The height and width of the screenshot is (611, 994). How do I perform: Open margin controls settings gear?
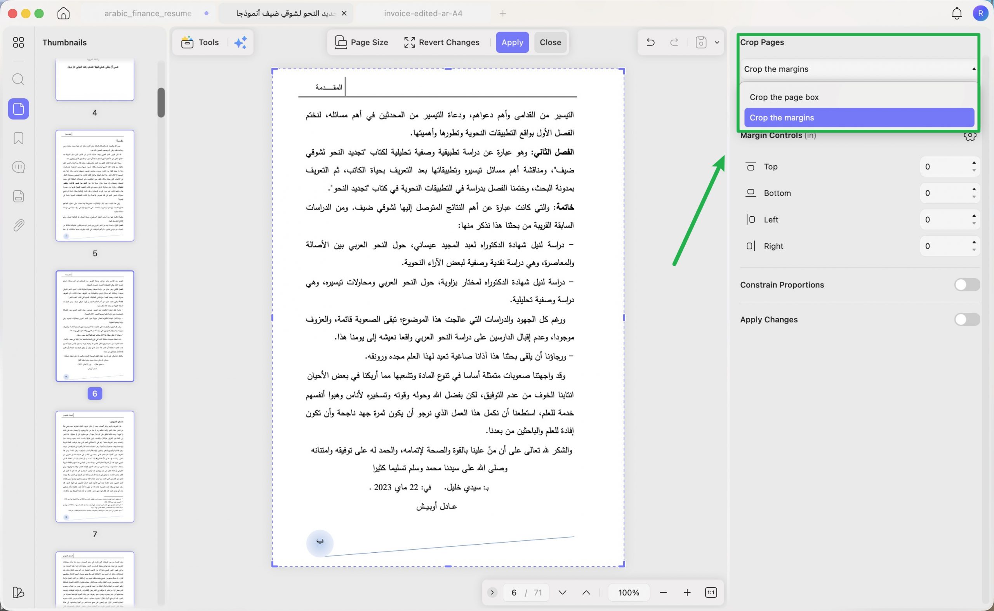970,136
